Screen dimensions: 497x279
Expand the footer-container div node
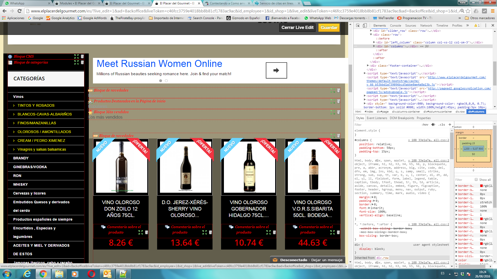(x=368, y=66)
